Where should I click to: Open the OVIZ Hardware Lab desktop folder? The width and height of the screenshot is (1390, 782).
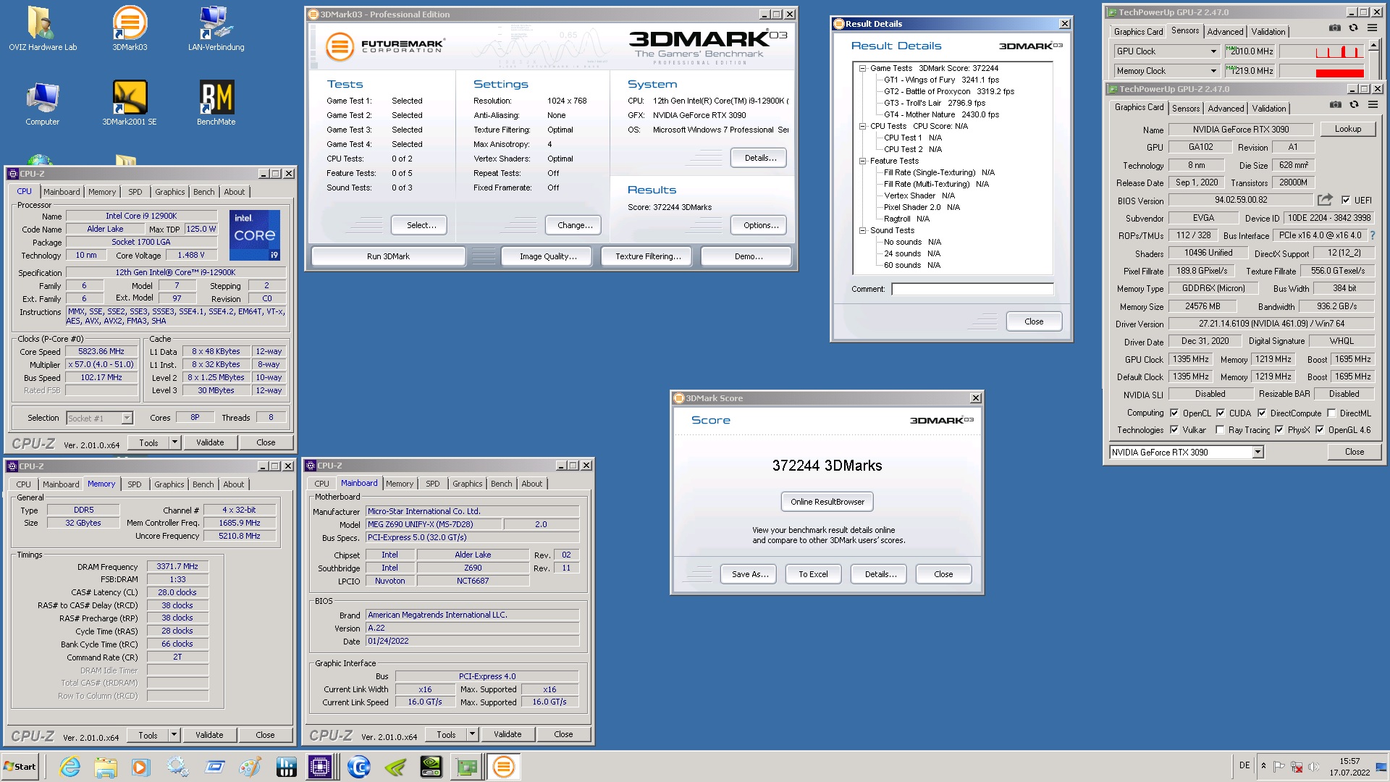[43, 29]
